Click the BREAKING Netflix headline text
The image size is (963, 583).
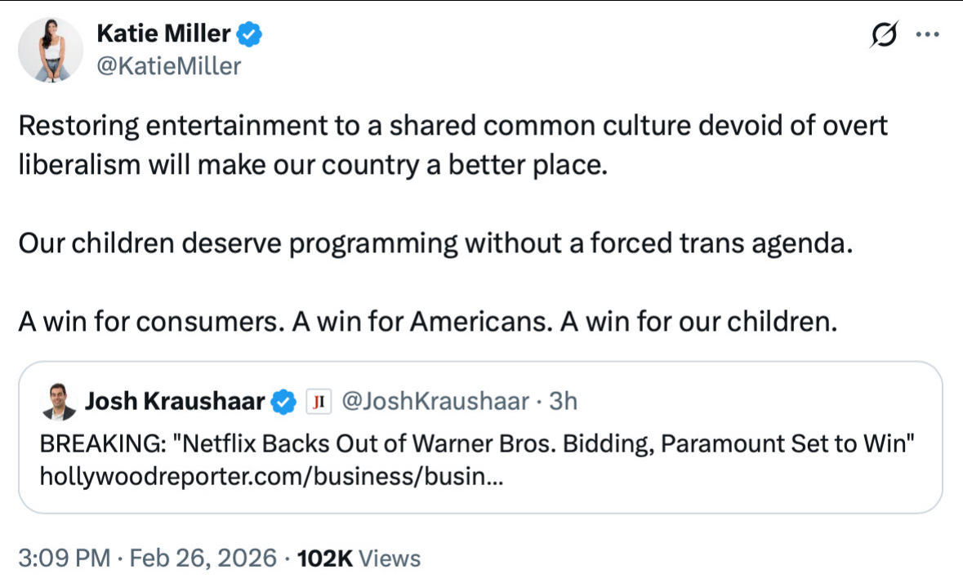tap(476, 444)
